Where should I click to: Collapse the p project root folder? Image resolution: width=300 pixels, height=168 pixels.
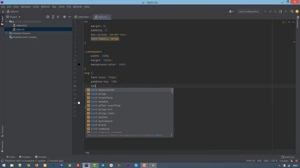(x=7, y=21)
